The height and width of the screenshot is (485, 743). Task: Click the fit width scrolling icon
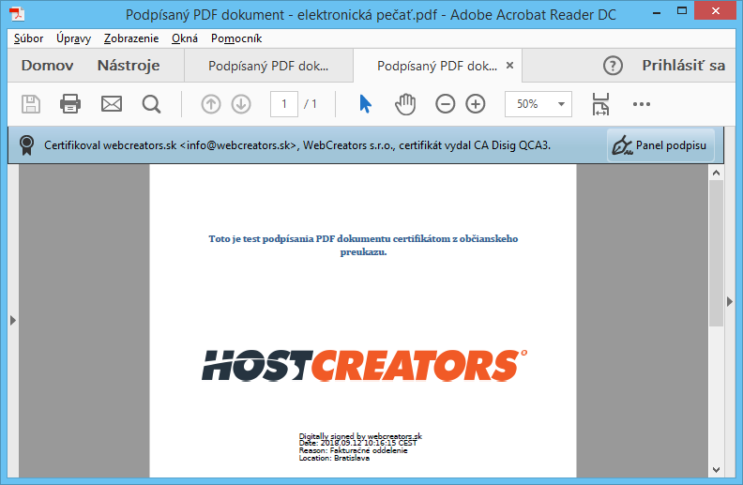coord(600,104)
